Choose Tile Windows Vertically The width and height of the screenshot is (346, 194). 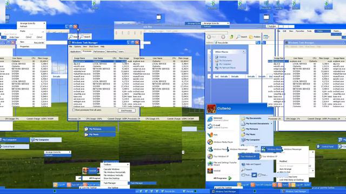[115, 175]
